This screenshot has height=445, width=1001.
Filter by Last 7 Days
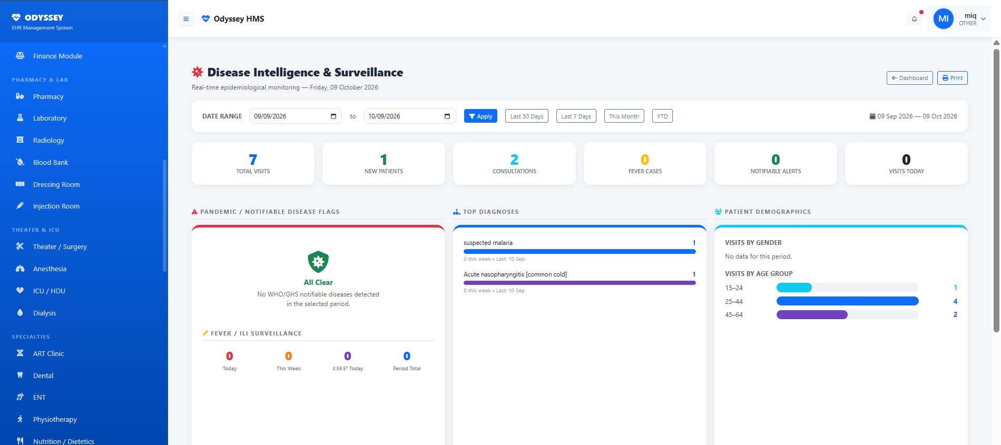(x=576, y=116)
